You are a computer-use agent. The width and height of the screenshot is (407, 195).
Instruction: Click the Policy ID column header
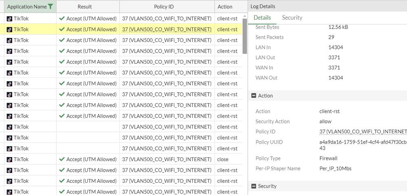click(166, 7)
